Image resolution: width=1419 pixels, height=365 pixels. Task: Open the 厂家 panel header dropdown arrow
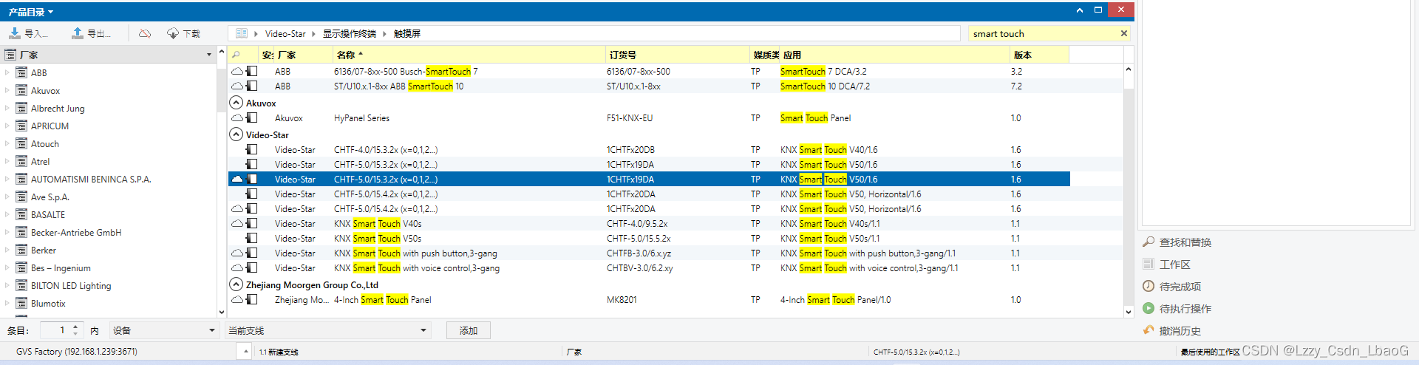(209, 55)
